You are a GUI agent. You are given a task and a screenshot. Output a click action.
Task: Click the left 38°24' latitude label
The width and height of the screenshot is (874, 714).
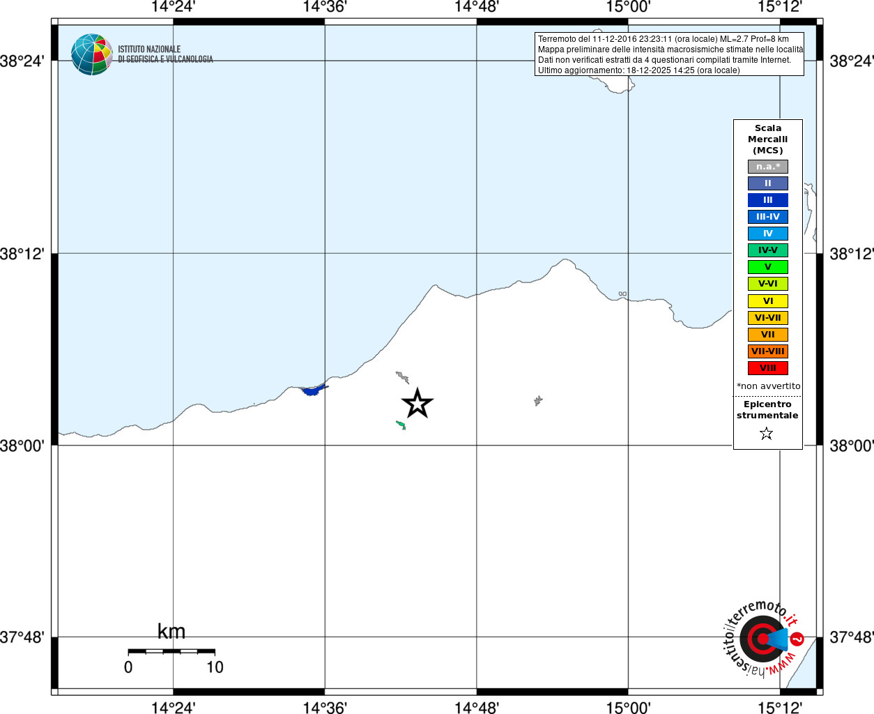click(x=22, y=61)
